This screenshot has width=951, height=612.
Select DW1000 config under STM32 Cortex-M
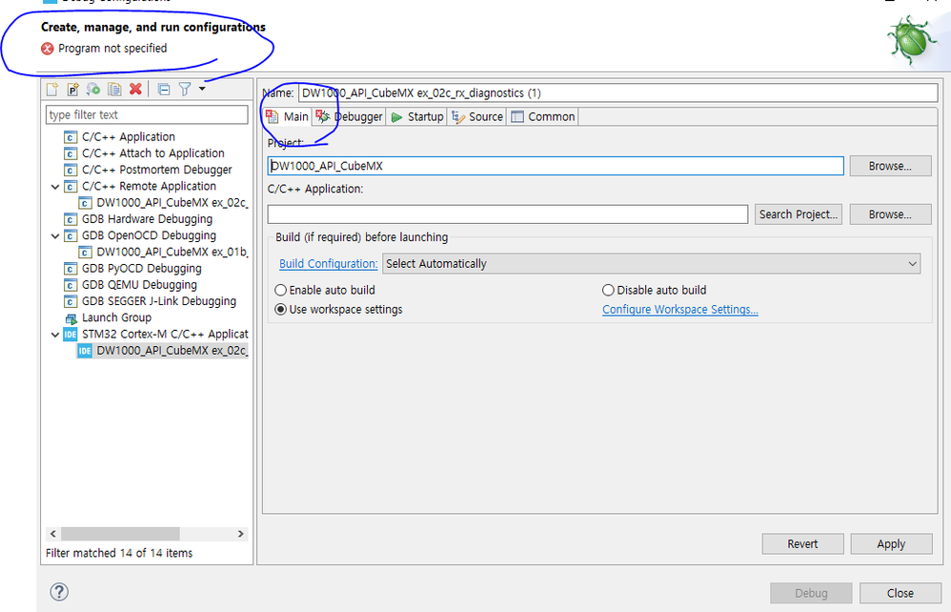[x=172, y=351]
